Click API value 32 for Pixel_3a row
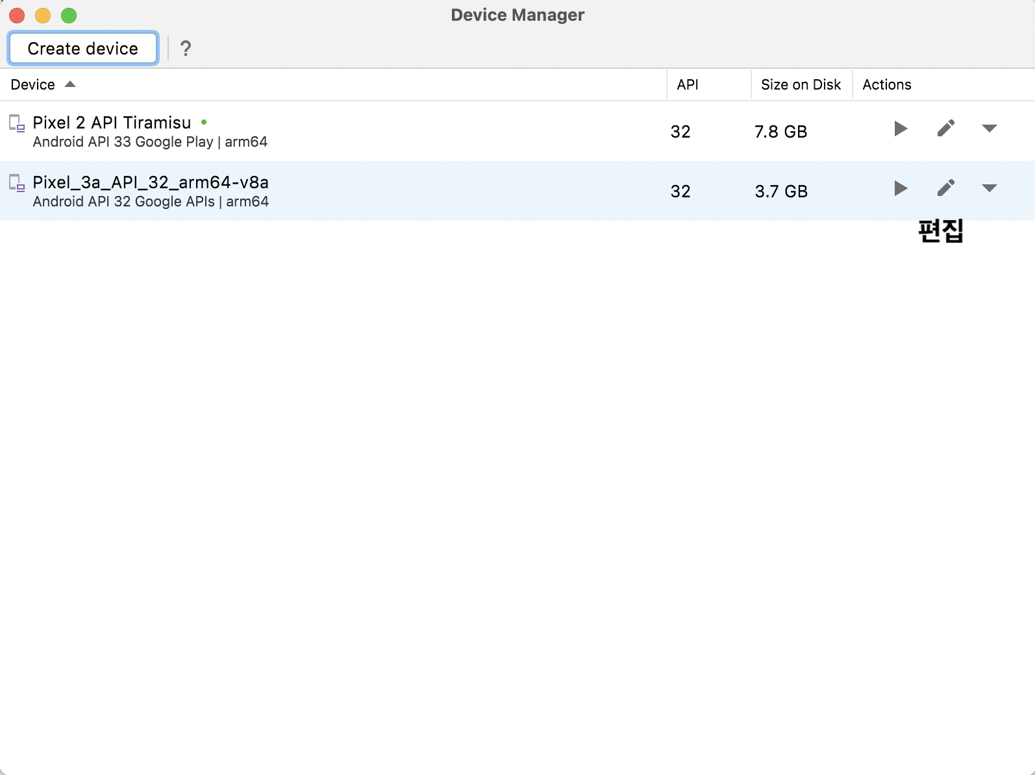Image resolution: width=1035 pixels, height=775 pixels. click(680, 191)
